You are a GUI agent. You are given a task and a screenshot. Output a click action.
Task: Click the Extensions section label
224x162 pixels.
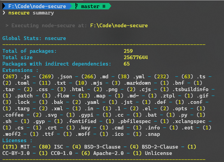[x=21, y=70]
